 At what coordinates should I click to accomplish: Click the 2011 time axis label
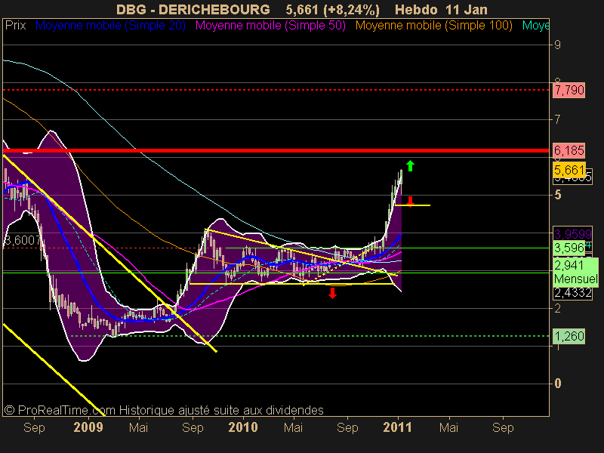click(x=398, y=427)
